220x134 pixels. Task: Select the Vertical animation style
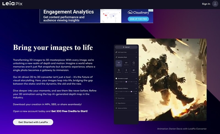pos(126,71)
